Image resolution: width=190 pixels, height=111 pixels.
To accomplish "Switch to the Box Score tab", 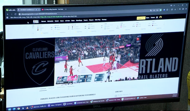I will [x=52, y=88].
